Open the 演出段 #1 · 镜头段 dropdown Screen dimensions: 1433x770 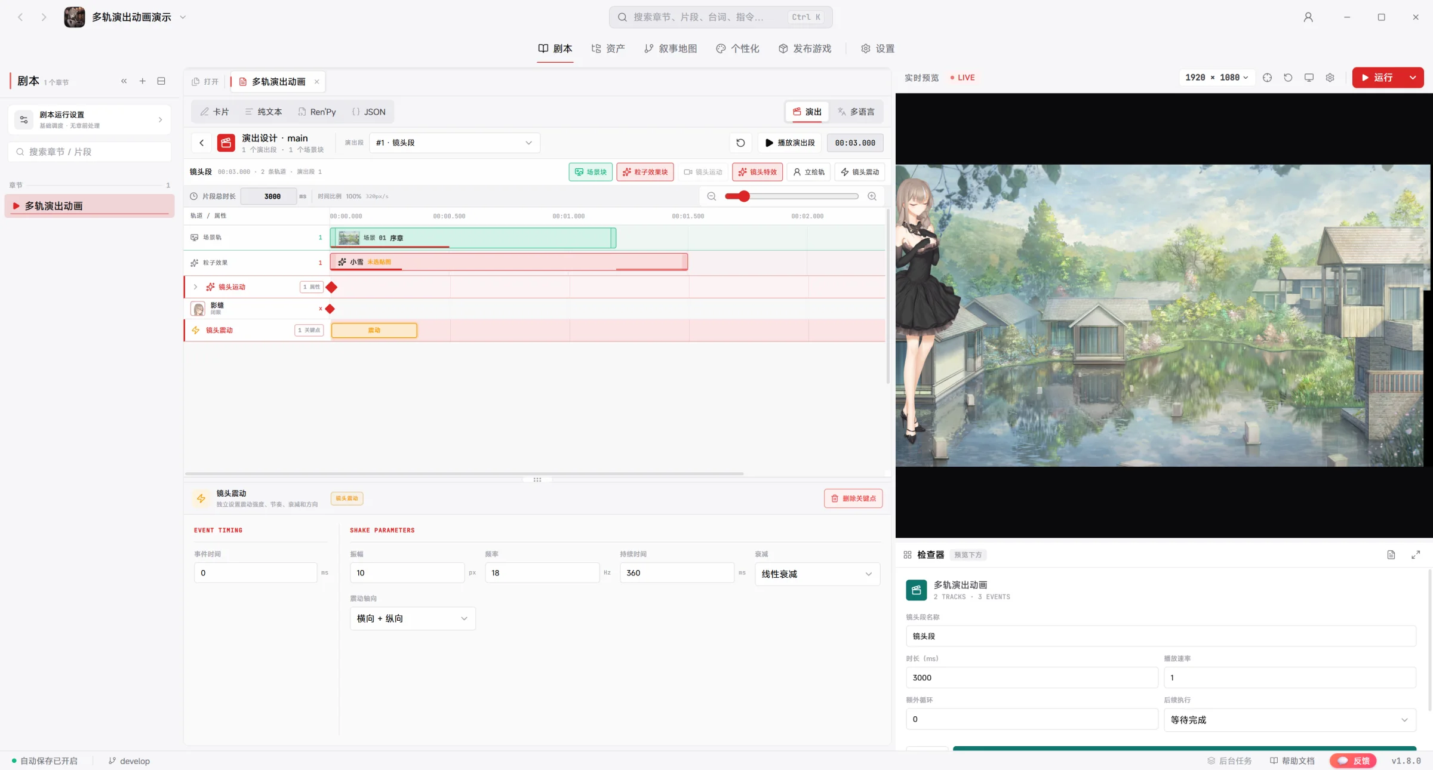455,143
